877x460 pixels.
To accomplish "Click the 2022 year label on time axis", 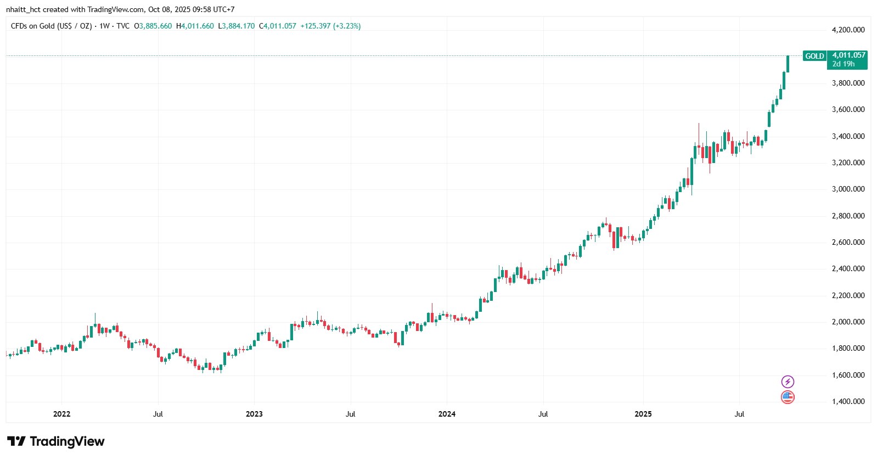I will click(x=61, y=414).
